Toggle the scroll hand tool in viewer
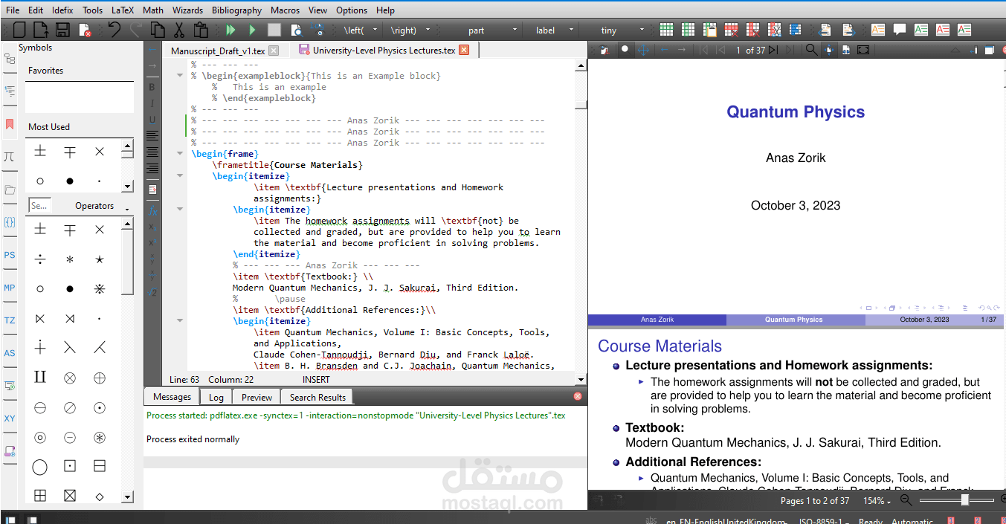Viewport: 1006px width, 524px height. (643, 50)
